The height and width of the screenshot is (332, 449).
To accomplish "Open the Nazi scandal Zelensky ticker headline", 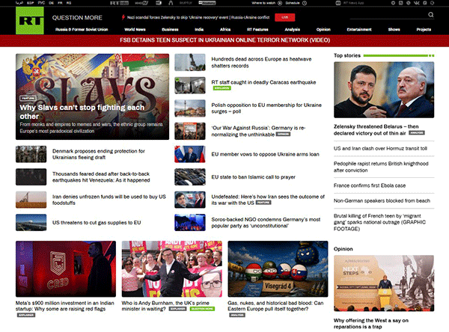I will [198, 17].
